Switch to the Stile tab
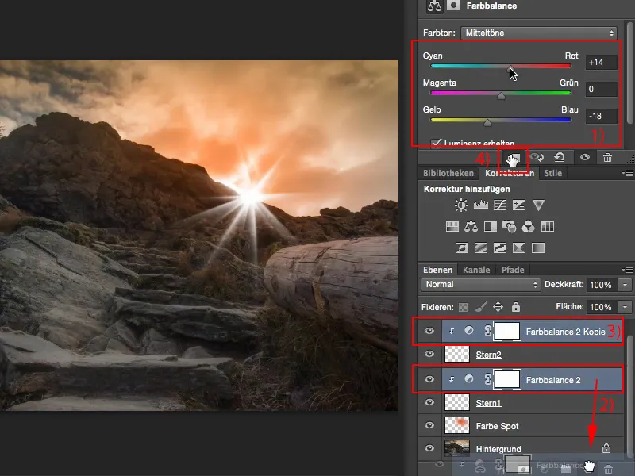The height and width of the screenshot is (476, 635). click(x=552, y=173)
